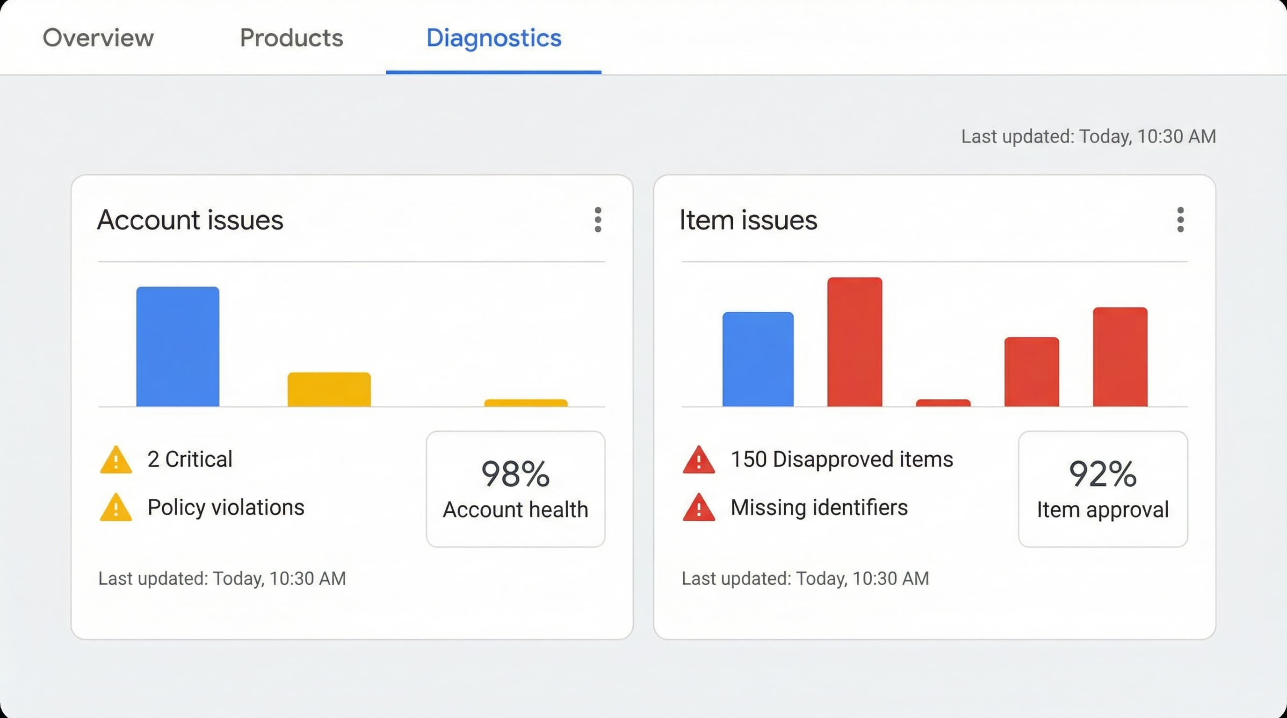Click the yellow bar in Account issues chart
Screen dimensions: 1287x718
point(330,389)
